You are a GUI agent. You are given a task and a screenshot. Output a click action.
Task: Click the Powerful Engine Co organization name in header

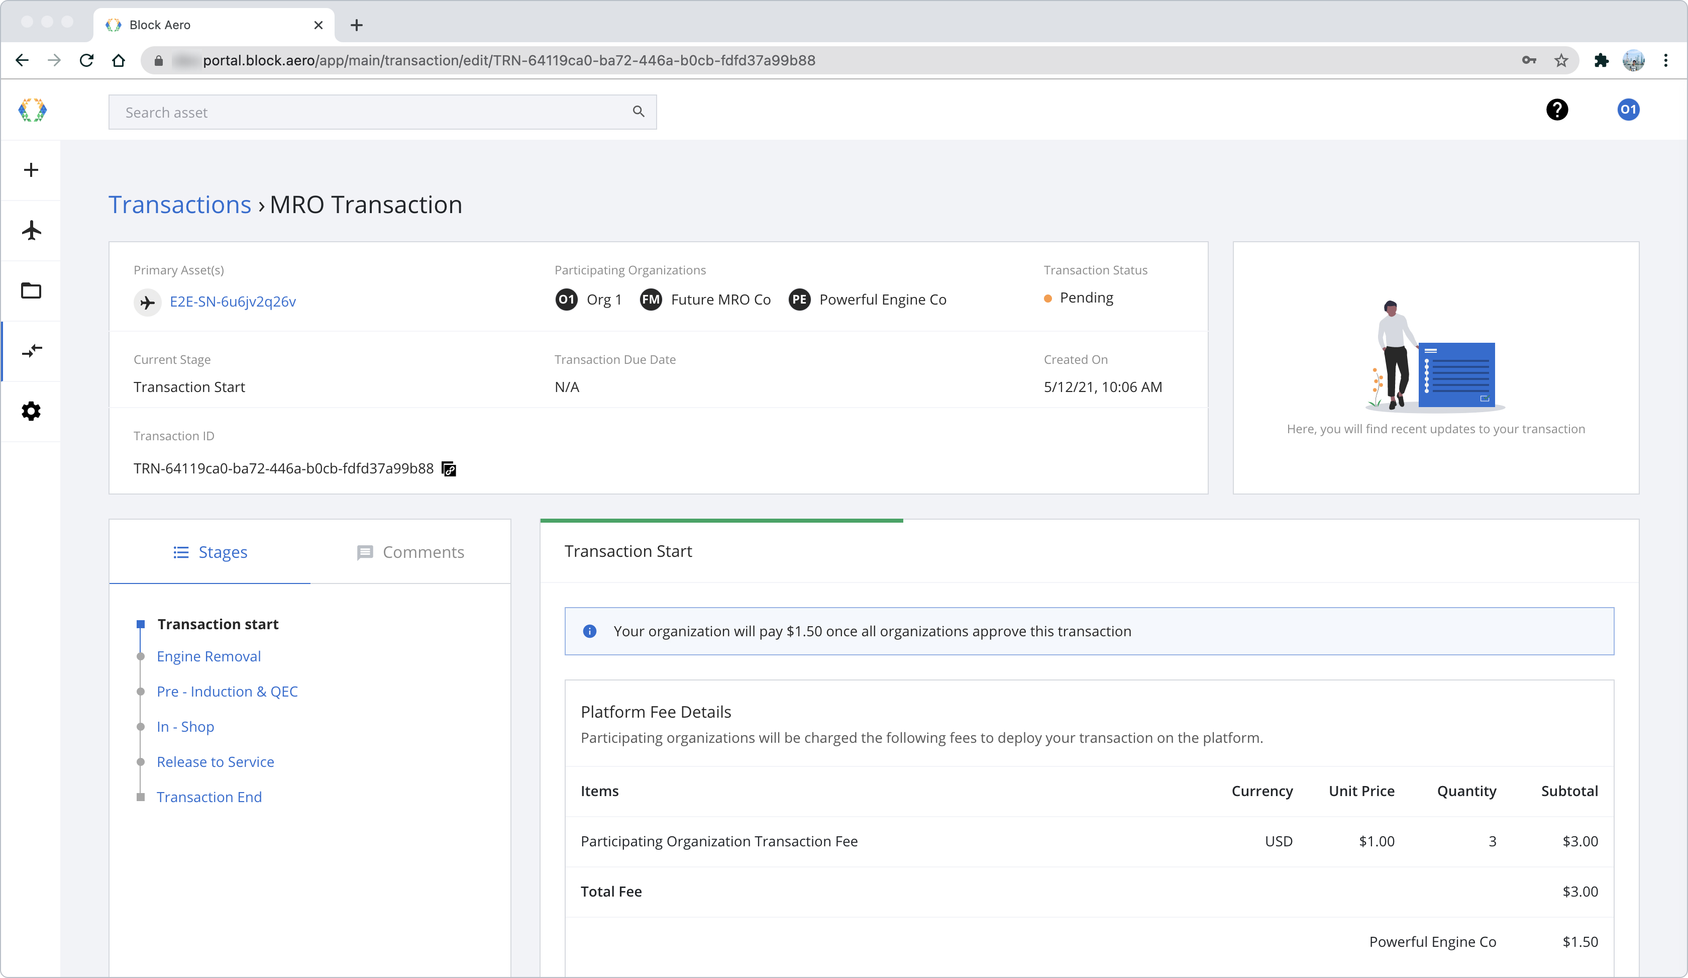(x=883, y=300)
